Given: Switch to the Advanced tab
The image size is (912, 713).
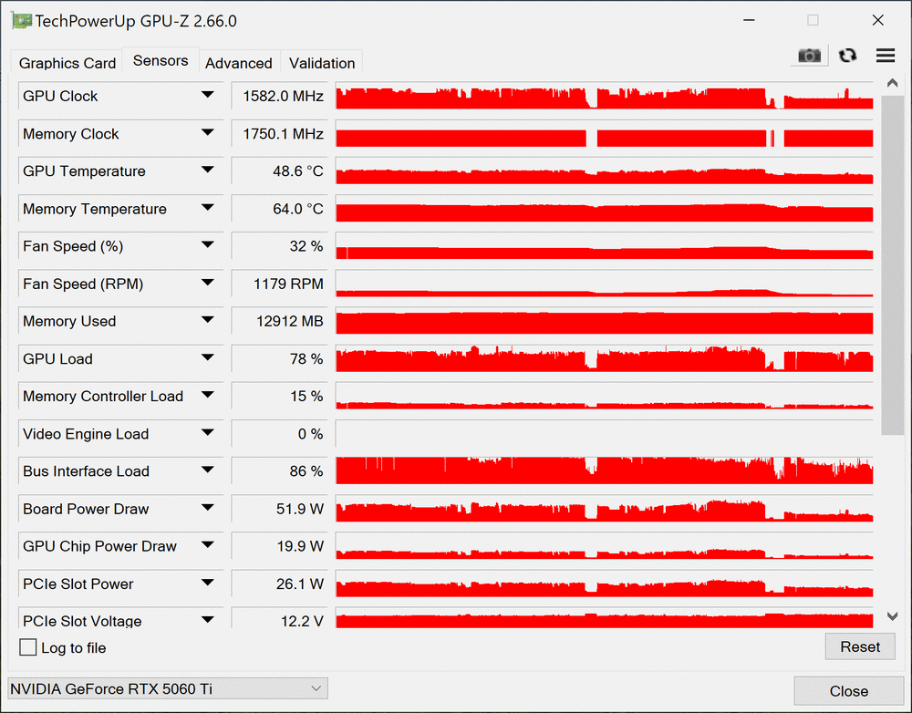Looking at the screenshot, I should click(x=238, y=63).
